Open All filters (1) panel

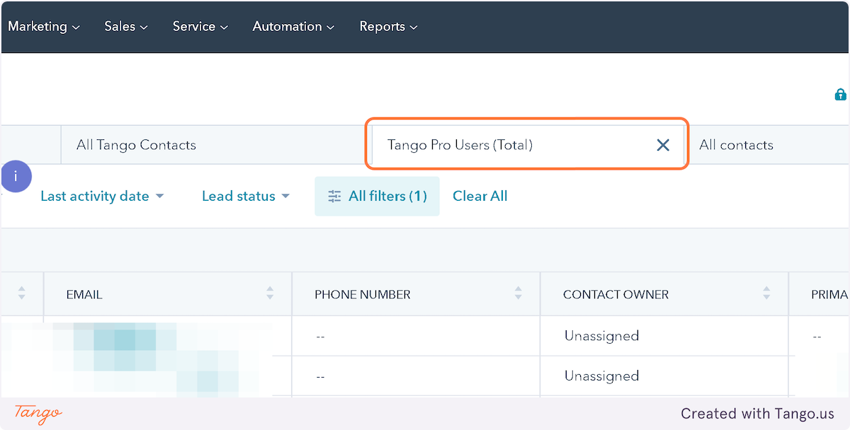[377, 196]
